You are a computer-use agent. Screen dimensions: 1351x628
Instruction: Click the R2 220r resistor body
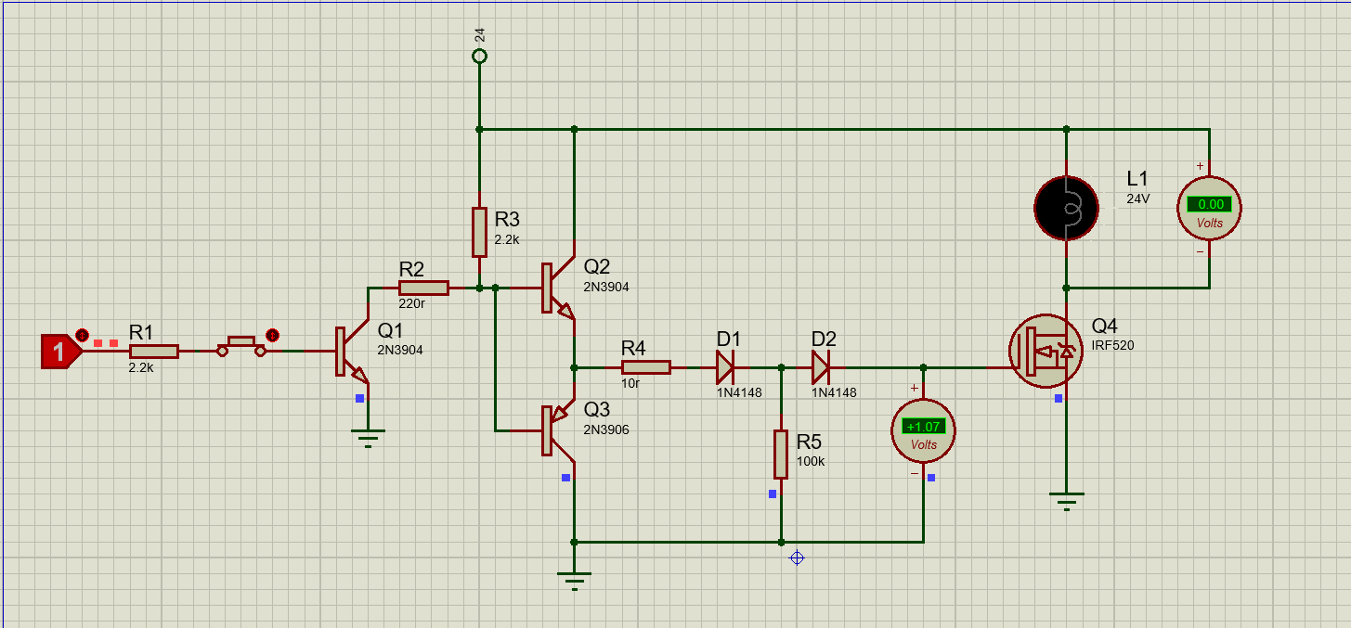coord(423,288)
